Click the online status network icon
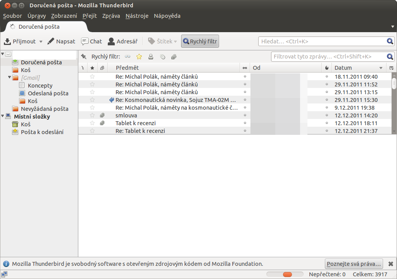The width and height of the screenshot is (397, 279). coord(4,274)
